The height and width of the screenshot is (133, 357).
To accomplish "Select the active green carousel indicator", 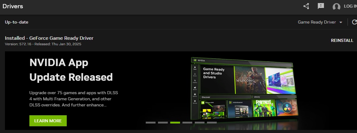I will 175,123.
